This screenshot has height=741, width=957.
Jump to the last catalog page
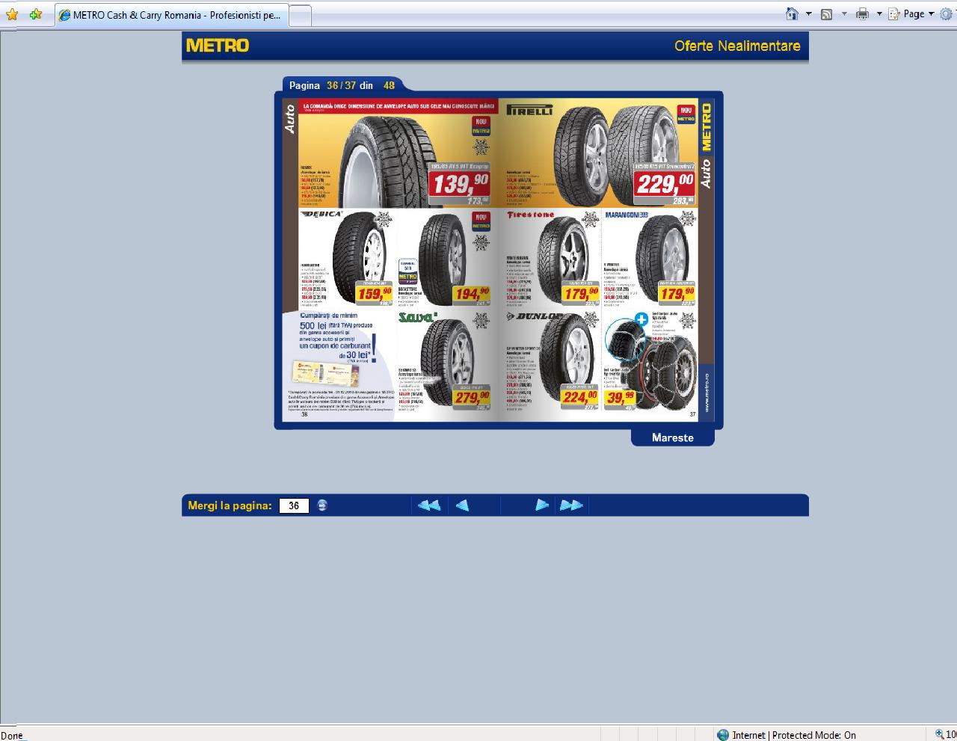point(571,505)
